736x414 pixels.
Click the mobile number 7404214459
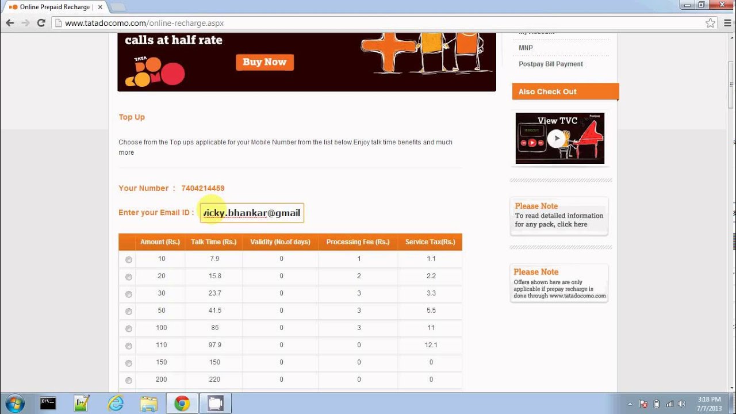203,188
